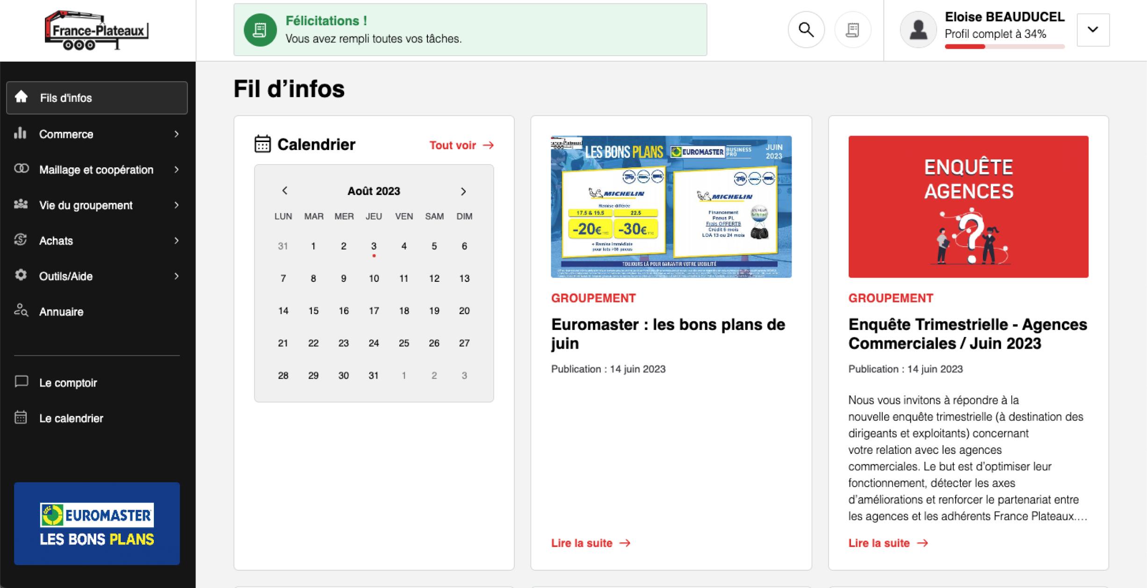Screen dimensions: 1147x588
Task: Click the GROUPEMENT tag on Enquête card
Action: click(891, 298)
